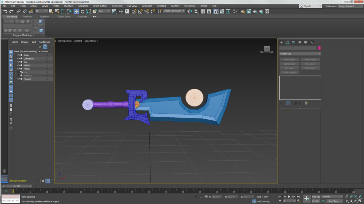Click the Undo arrow icon
The height and width of the screenshot is (204, 364).
(x=5, y=12)
